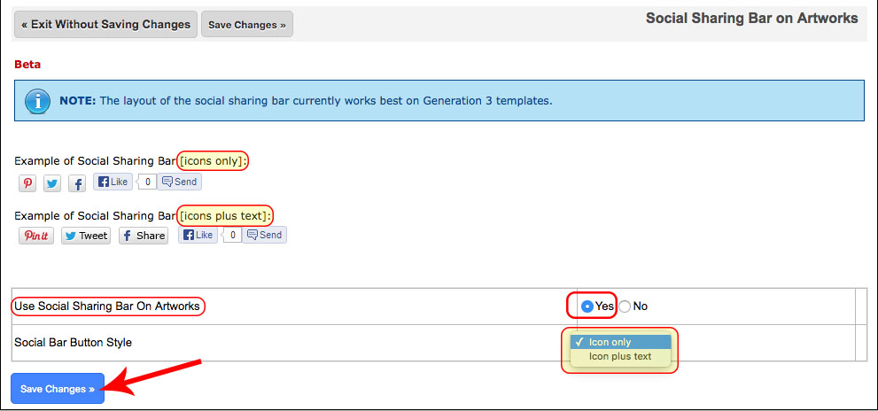Viewport: 878px width, 411px height.
Task: Click the Pinterest icon in icons-only bar
Action: [x=28, y=183]
